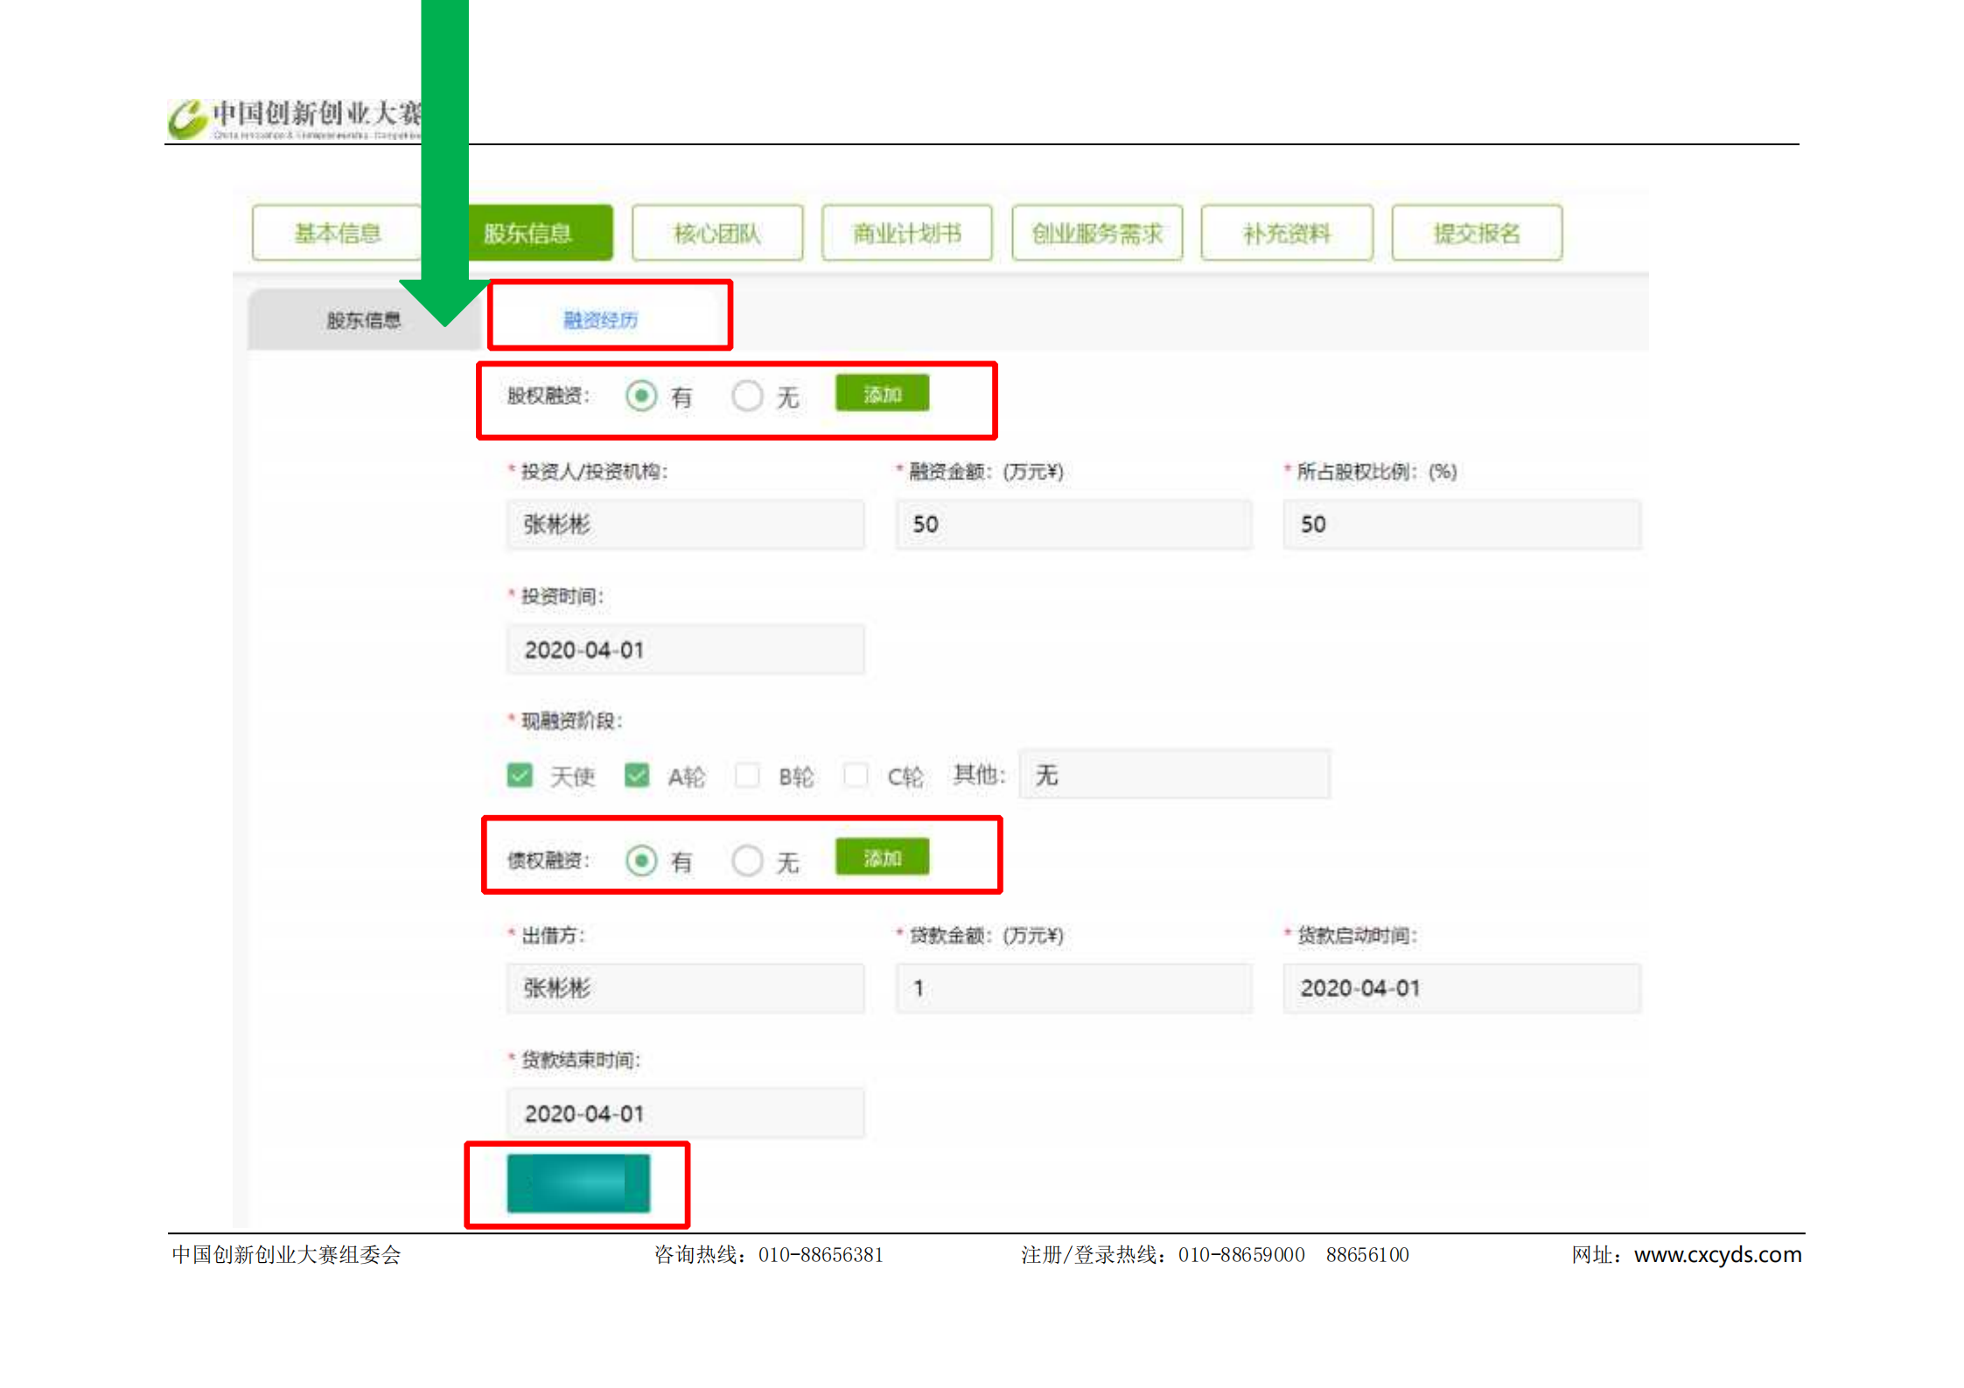Open the 基本信息 tab
The width and height of the screenshot is (1964, 1388).
(x=337, y=233)
